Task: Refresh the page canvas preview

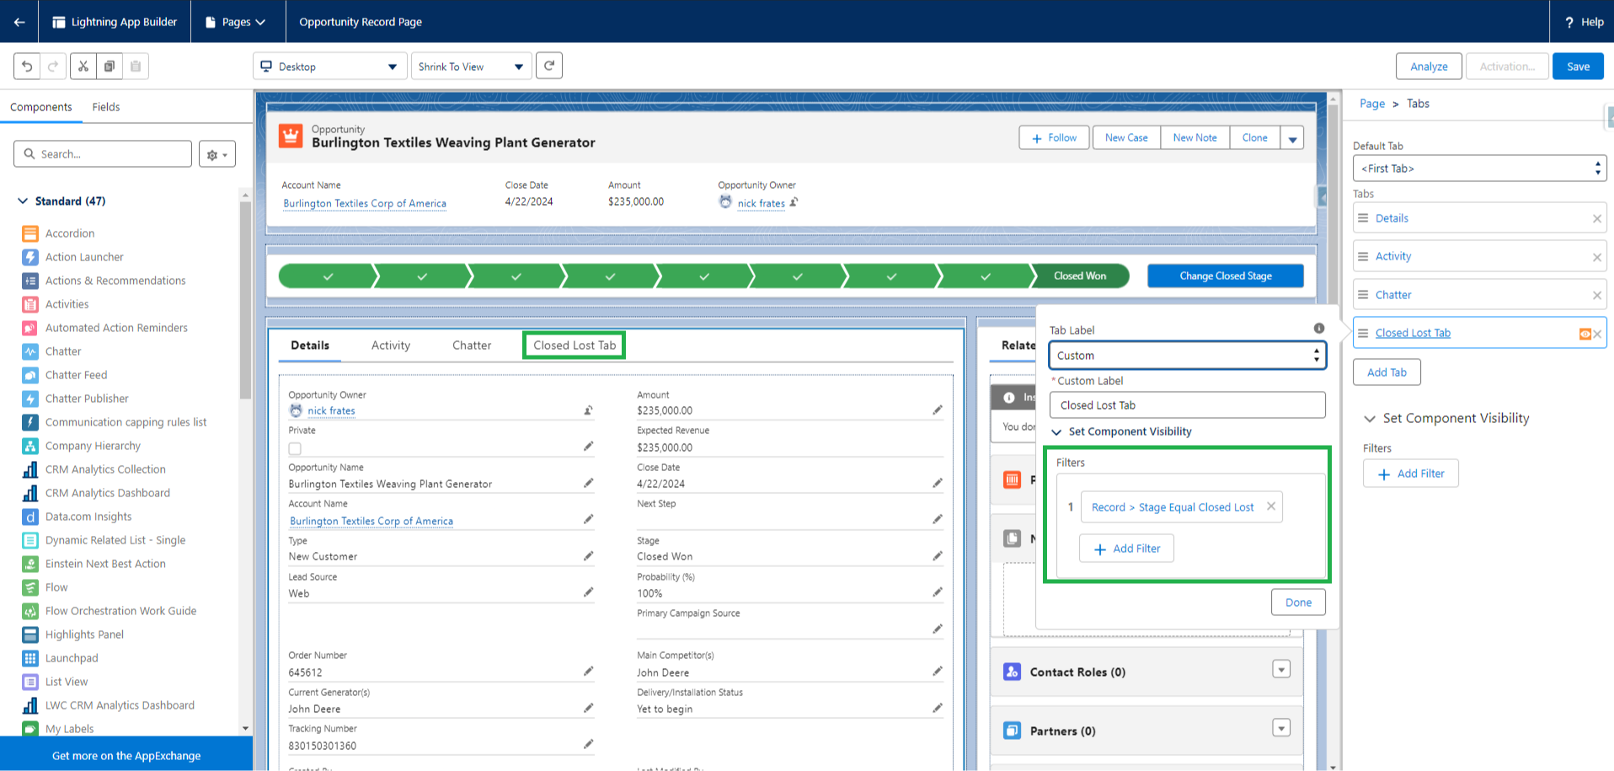Action: coord(549,66)
